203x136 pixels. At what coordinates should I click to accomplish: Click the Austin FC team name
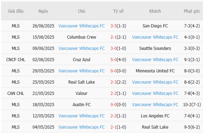click(82, 105)
